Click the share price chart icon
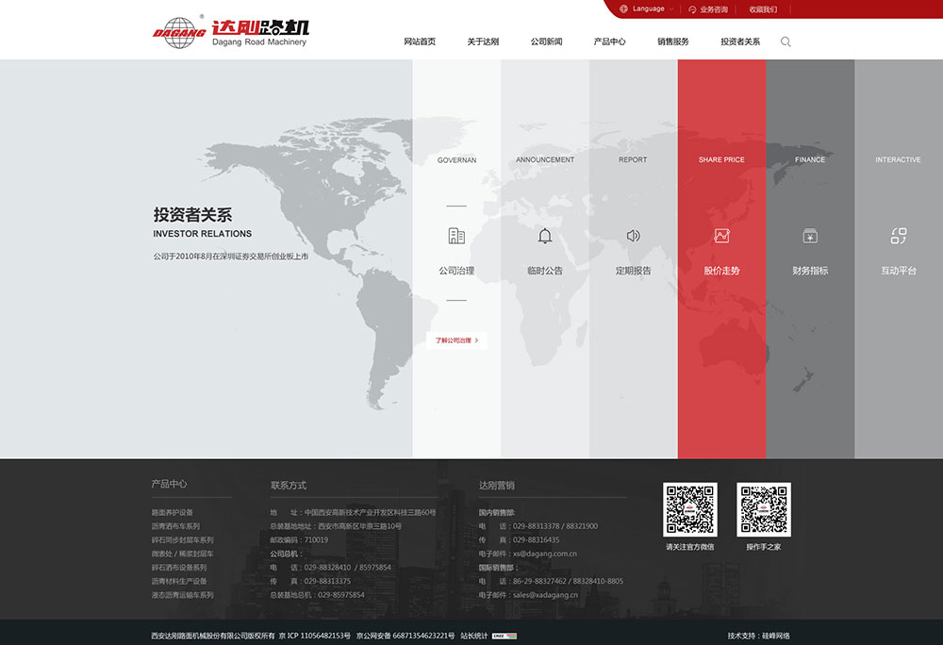 point(721,236)
